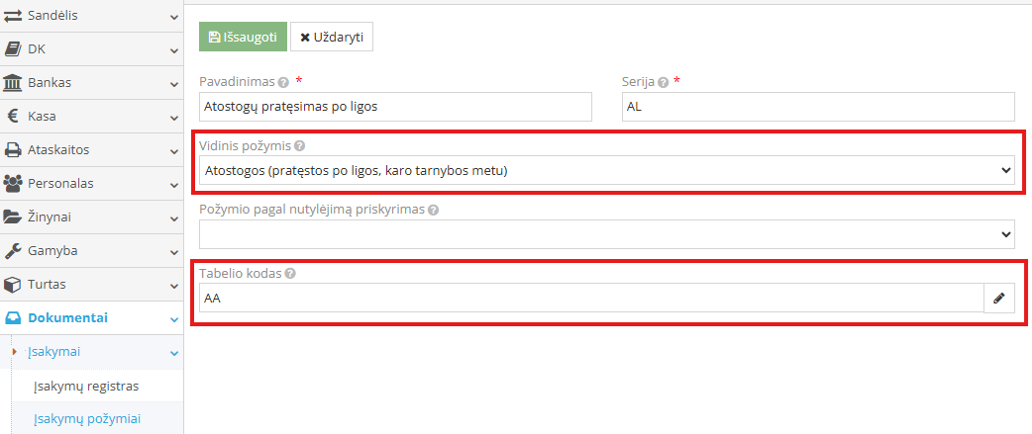Click the Dokumentai inbox icon
This screenshot has width=1032, height=434.
(13, 318)
